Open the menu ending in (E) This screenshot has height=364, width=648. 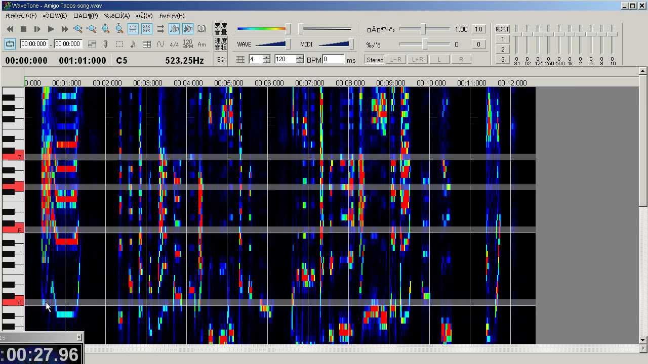coord(55,16)
